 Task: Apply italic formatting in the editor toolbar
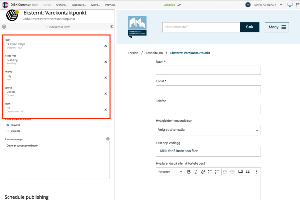(196, 172)
